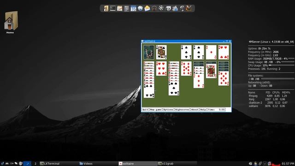Switch to workspace 2 in the pager

pos(35,164)
